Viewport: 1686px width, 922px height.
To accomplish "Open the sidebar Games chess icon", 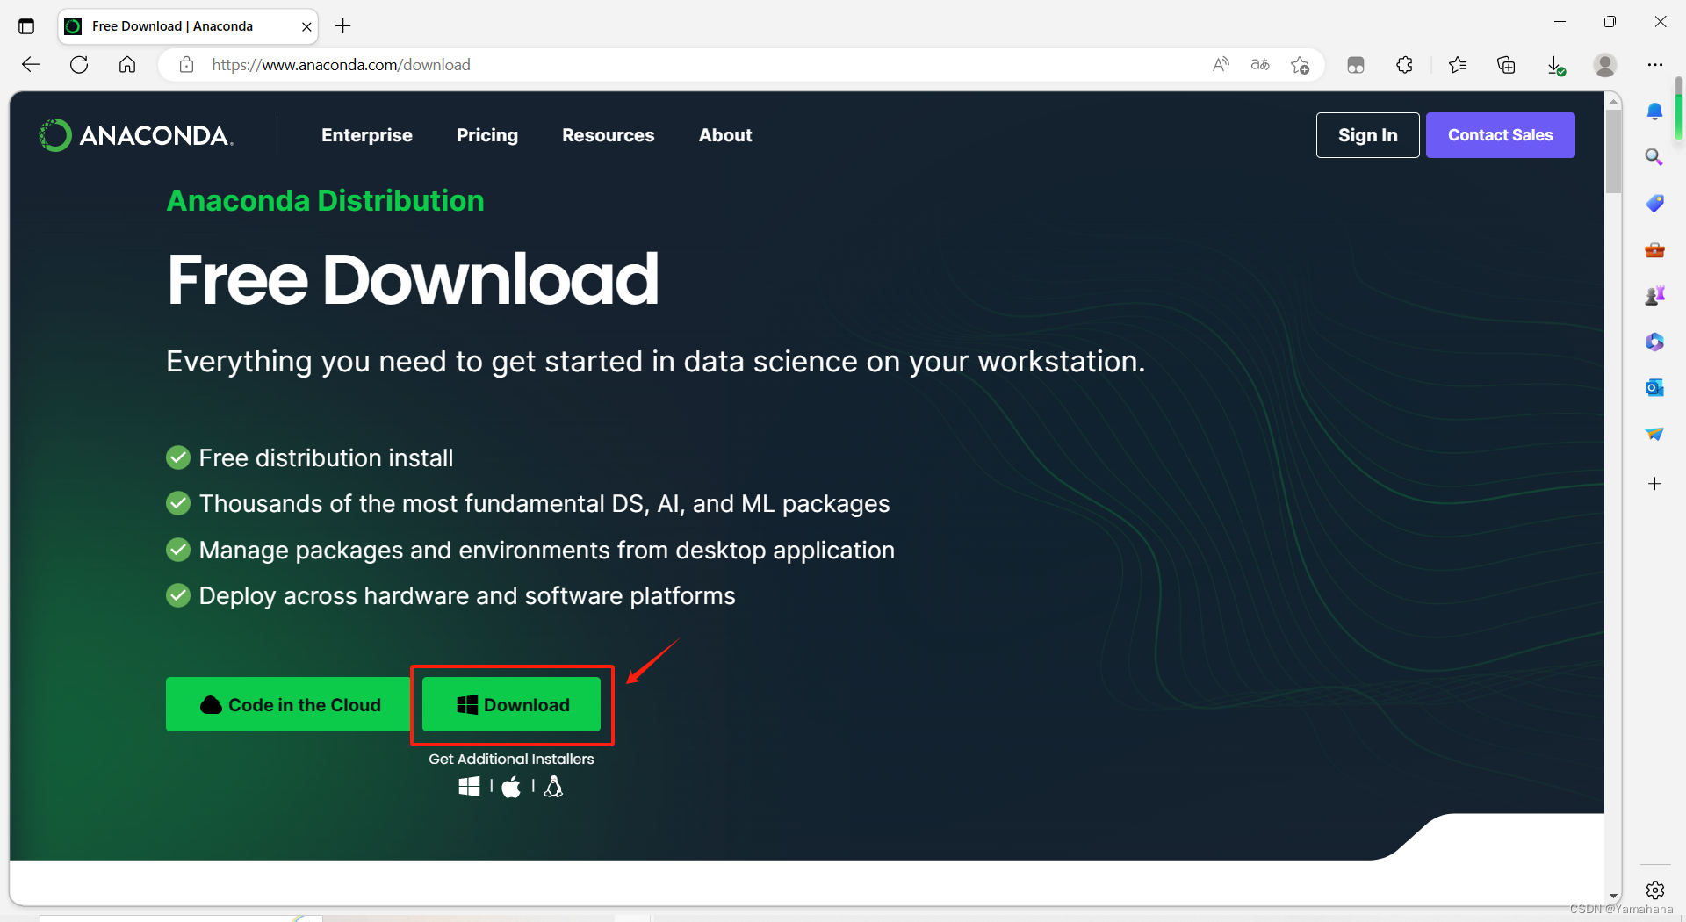I will coord(1654,296).
